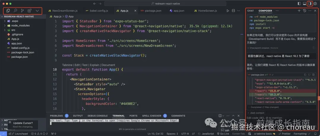Switch to the DEBUG CONSOLE panel tab

coord(97,116)
